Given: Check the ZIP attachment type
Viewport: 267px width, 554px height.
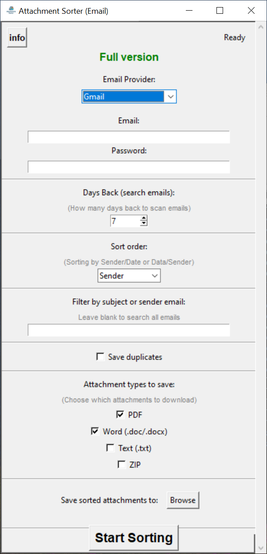Looking at the screenshot, I should coord(122,465).
